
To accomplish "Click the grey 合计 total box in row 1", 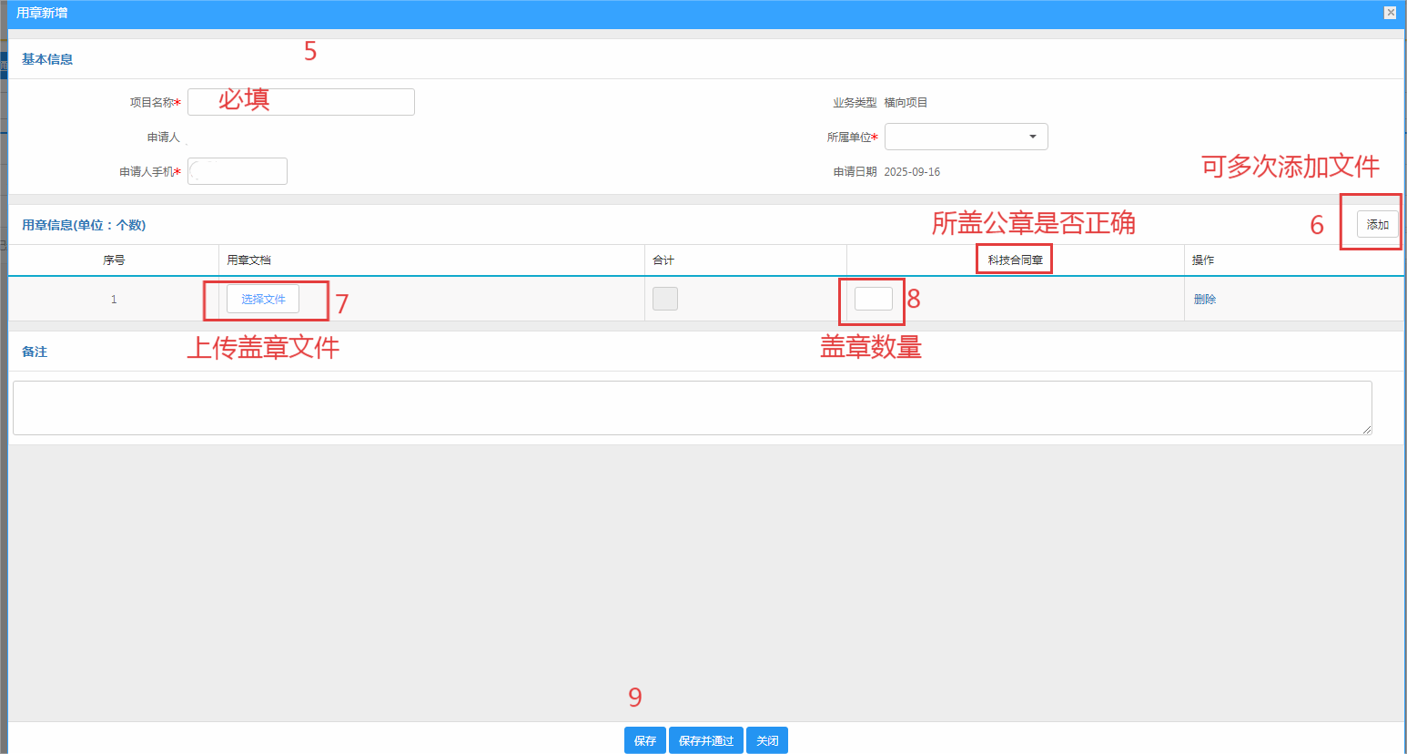I will tap(665, 299).
